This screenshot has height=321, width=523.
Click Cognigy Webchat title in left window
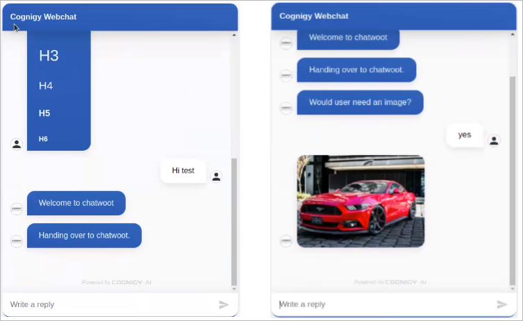[x=43, y=17]
